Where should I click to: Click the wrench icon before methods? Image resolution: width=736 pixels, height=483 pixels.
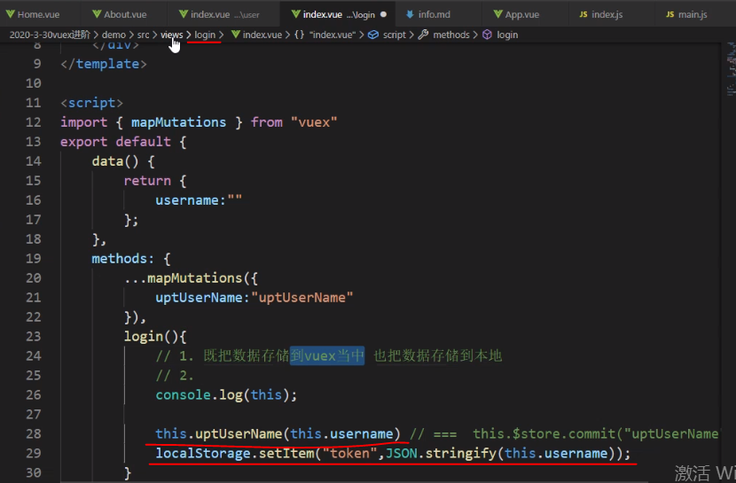pos(423,35)
